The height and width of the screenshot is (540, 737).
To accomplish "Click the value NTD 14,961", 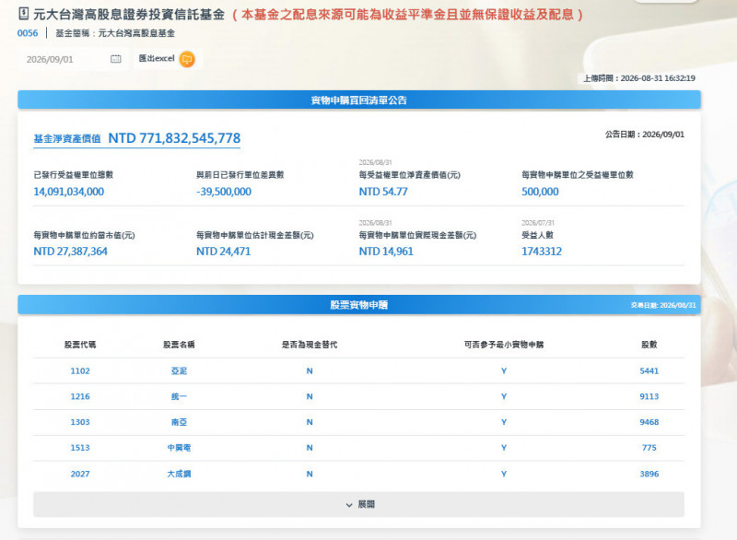I will (x=386, y=252).
